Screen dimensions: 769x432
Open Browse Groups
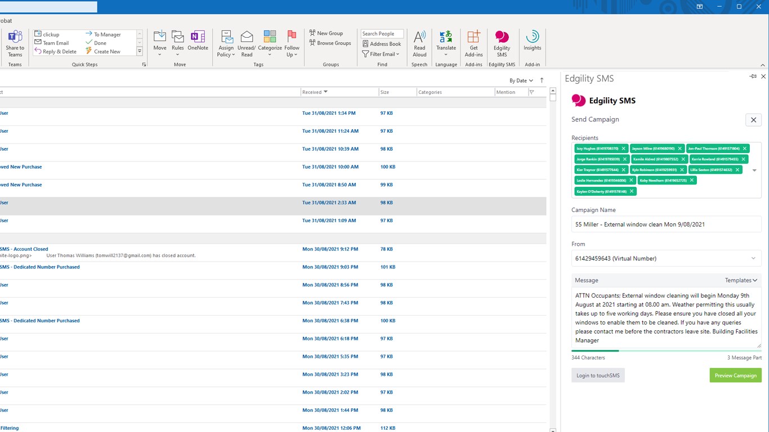330,43
